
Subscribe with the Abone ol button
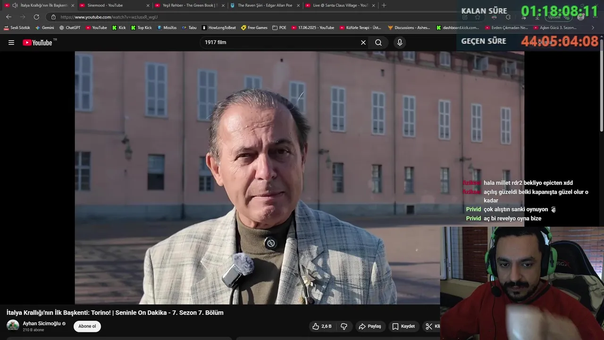pos(87,326)
